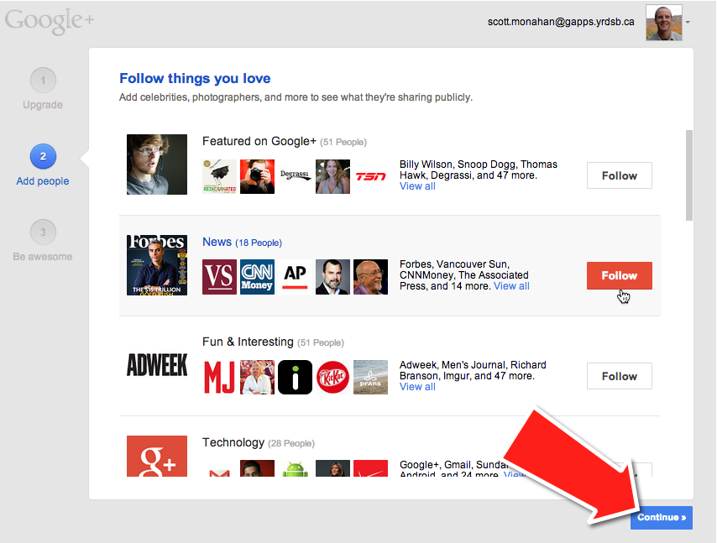Viewport: 717px width, 543px height.
Task: Select step 3 Be awesome circle
Action: pos(43,232)
